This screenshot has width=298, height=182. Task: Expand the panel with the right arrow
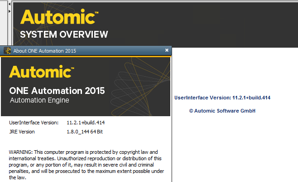pos(10,11)
